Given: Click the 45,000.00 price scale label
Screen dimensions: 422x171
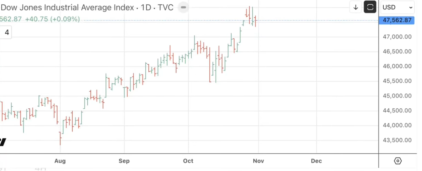Looking at the screenshot, I should tap(397, 96).
